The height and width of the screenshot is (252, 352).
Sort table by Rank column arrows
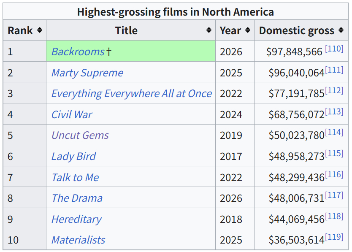[40, 30]
